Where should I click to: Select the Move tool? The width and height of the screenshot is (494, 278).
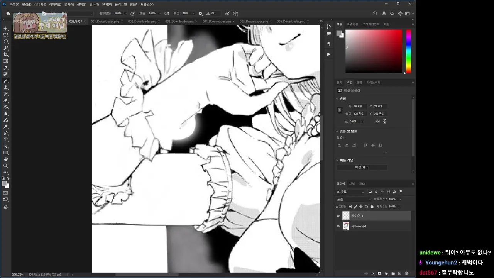[6, 28]
